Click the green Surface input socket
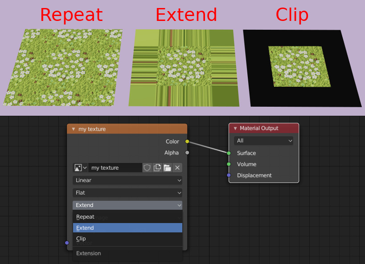This screenshot has height=264, width=365. click(229, 153)
